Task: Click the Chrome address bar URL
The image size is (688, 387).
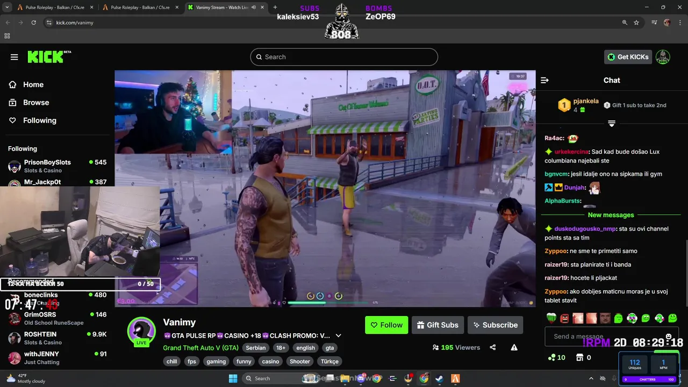Action: pos(75,23)
